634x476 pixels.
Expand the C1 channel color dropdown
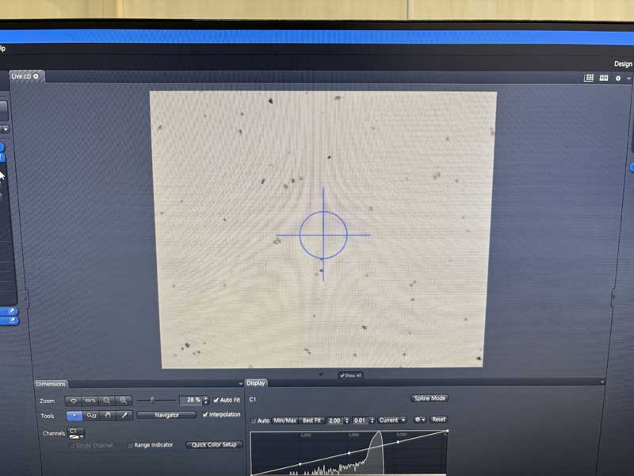[x=76, y=433]
